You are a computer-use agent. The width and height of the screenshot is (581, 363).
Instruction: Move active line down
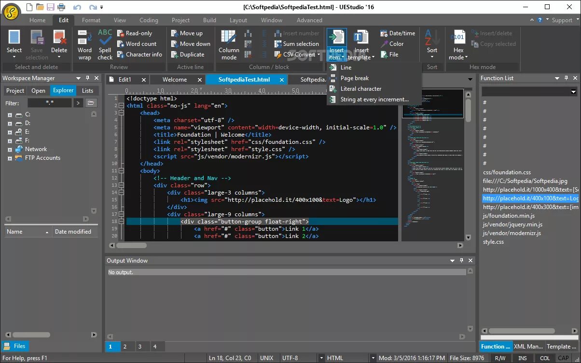pyautogui.click(x=191, y=44)
